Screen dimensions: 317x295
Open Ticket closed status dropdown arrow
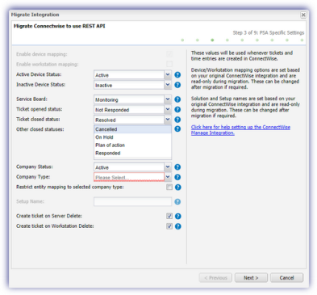click(168, 120)
